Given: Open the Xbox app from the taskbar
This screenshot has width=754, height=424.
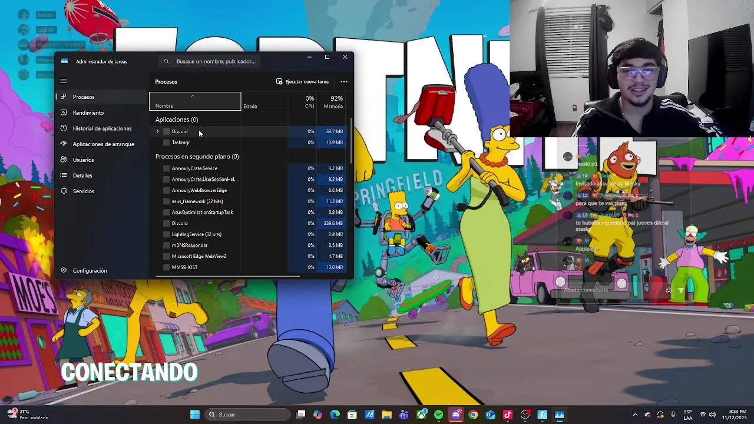Looking at the screenshot, I should click(x=421, y=415).
